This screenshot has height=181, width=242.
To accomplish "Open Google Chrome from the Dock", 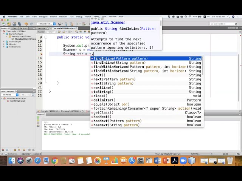I will click(55, 161).
